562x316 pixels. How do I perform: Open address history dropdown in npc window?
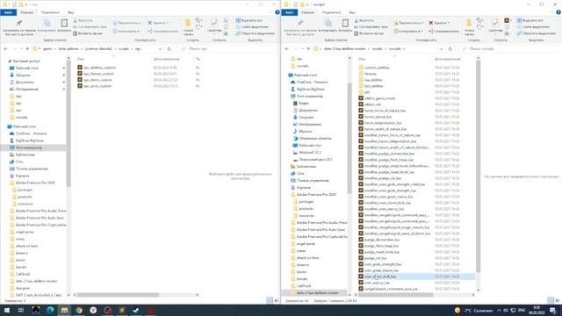[160, 49]
